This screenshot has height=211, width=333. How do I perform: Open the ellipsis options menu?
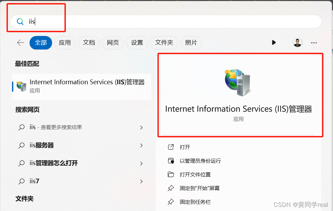[x=314, y=42]
